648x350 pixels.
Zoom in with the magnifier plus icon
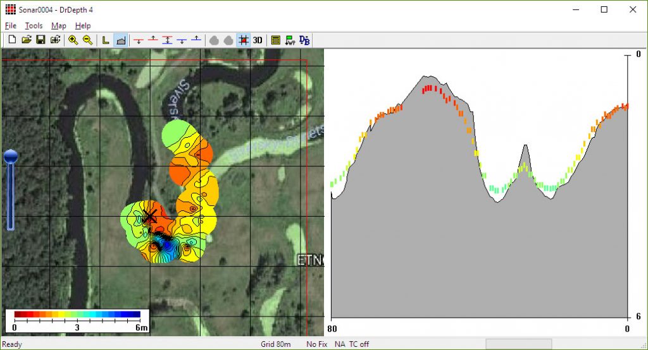tap(73, 40)
